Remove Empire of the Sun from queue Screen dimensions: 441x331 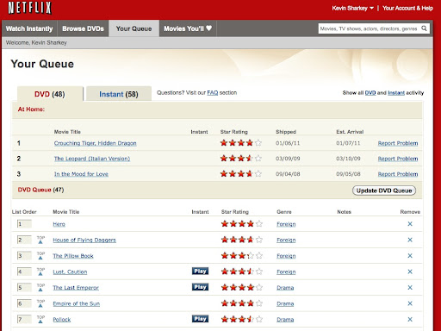point(410,303)
